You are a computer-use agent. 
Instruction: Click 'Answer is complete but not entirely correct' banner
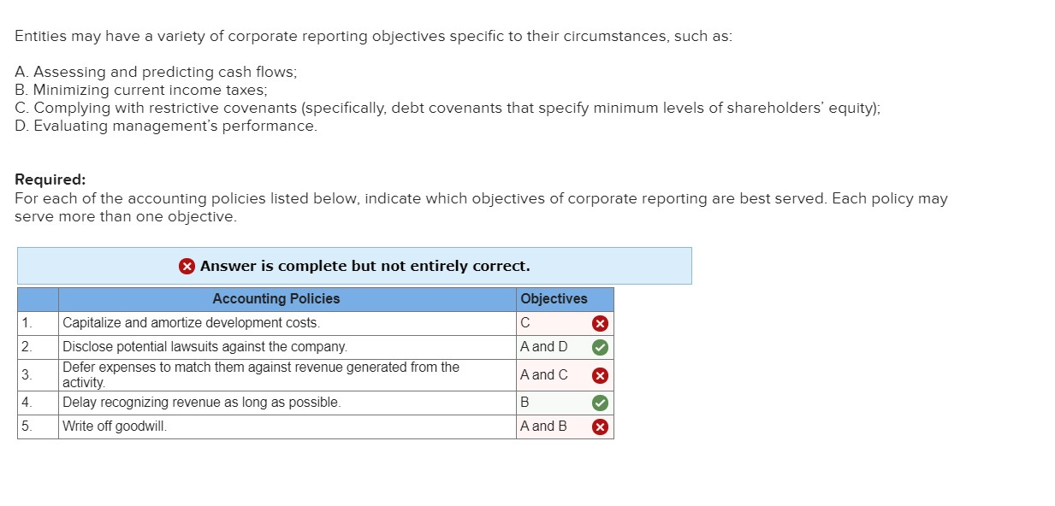354,266
